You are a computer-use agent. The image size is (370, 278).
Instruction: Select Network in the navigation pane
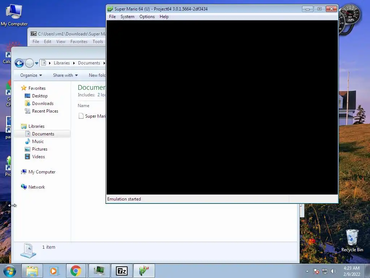36,187
